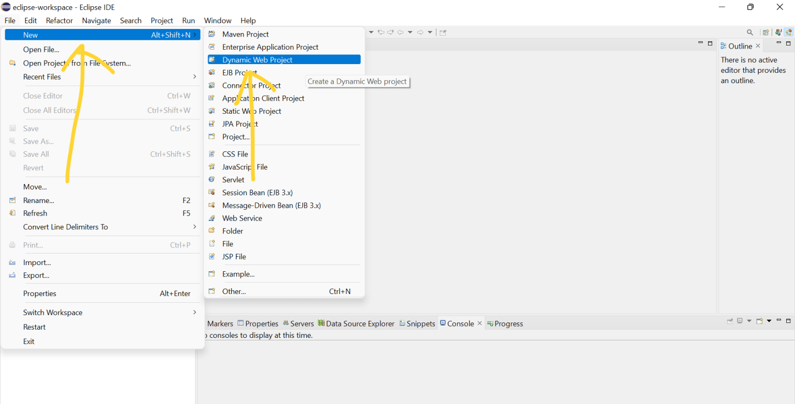Click the Forward navigation arrow icon
The width and height of the screenshot is (795, 404).
(420, 32)
